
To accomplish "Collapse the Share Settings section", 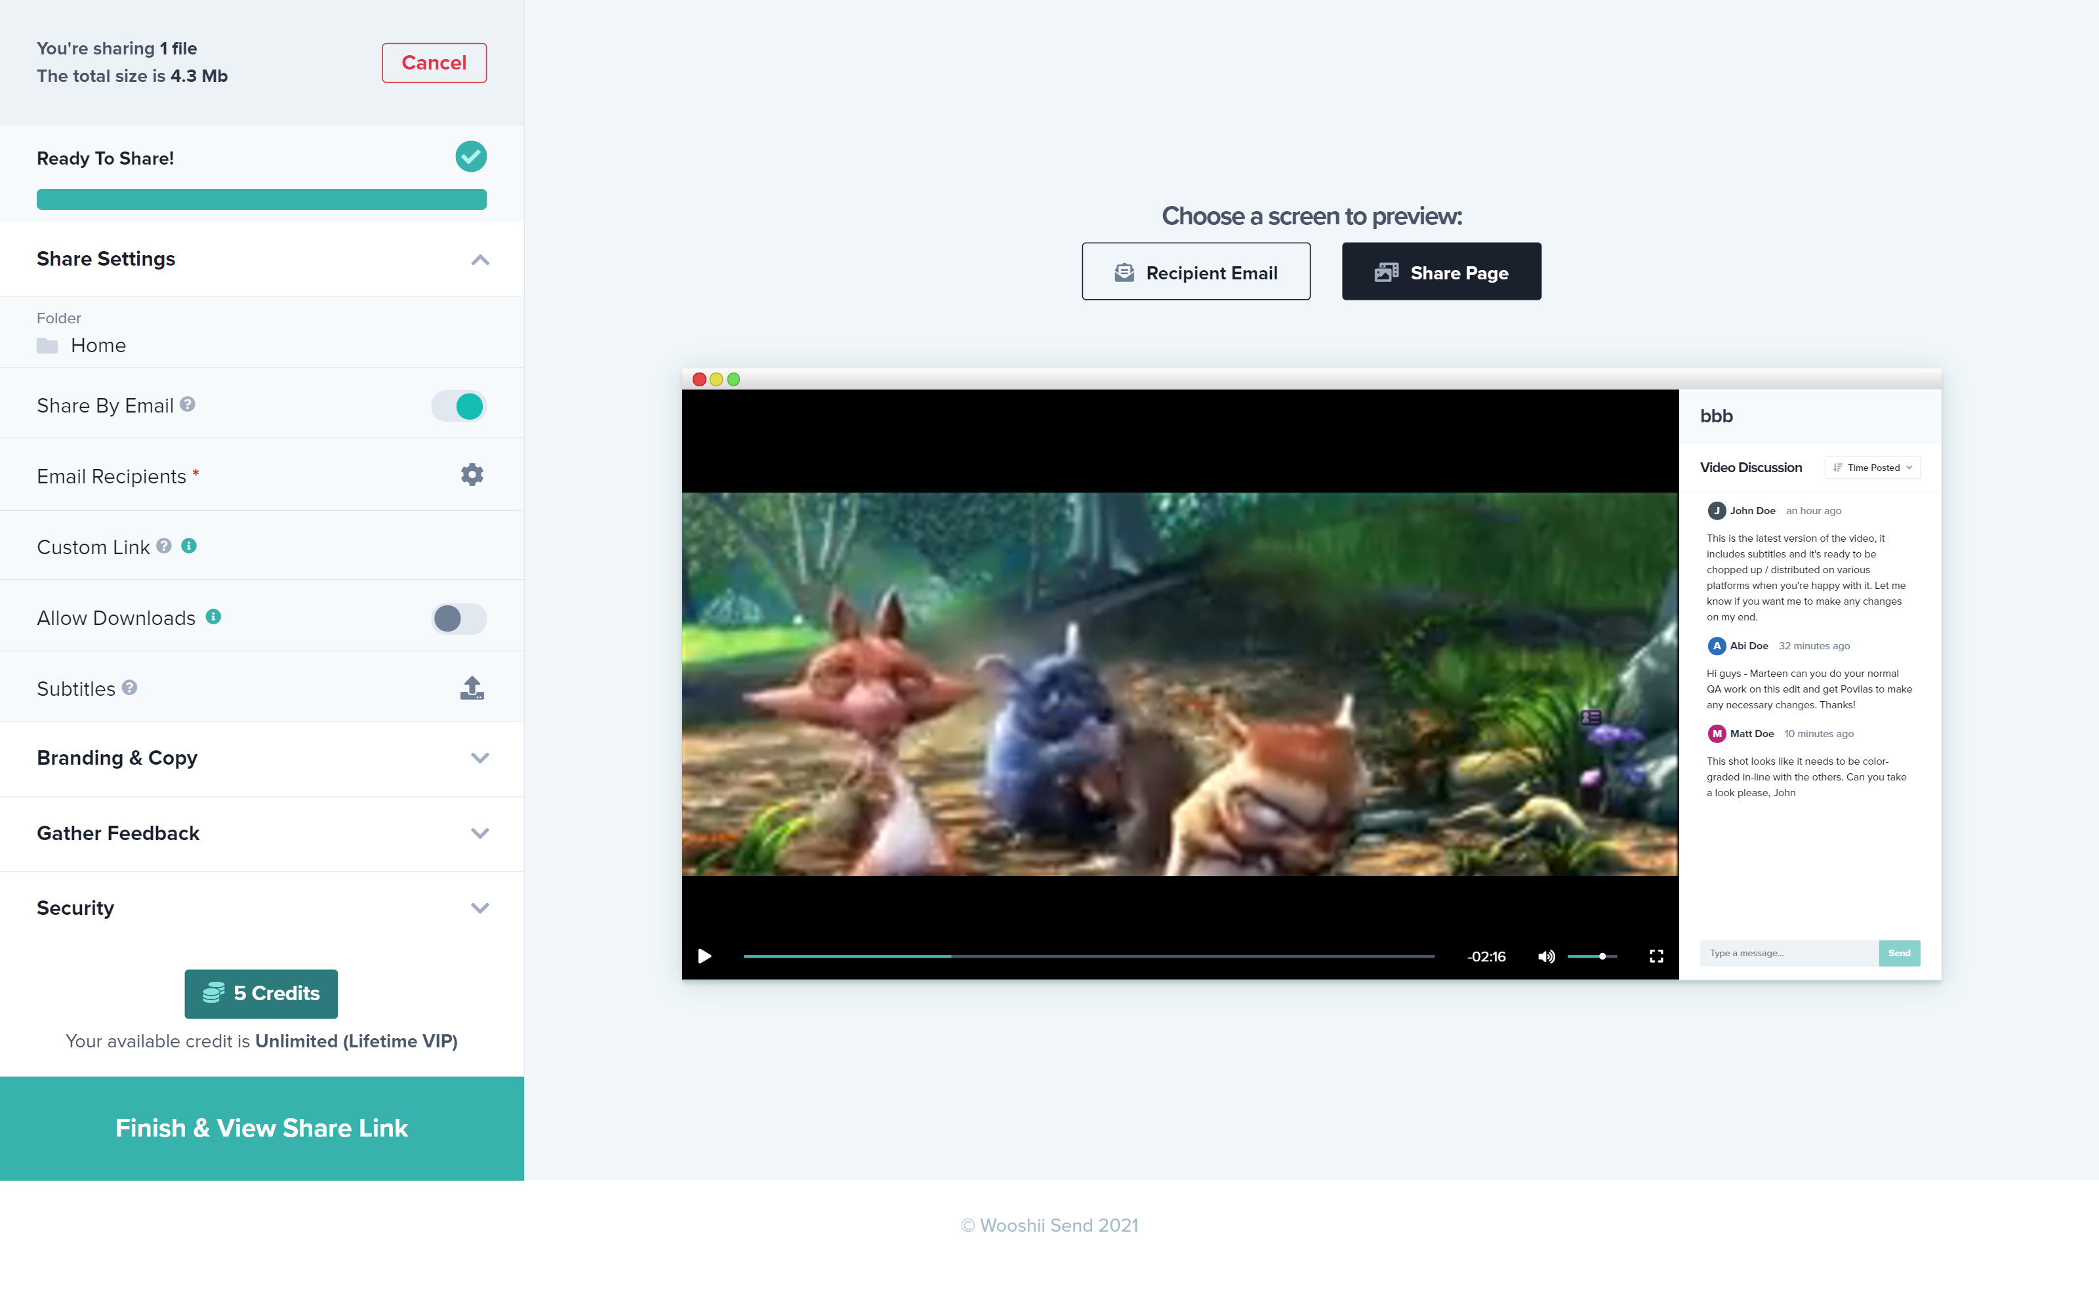I will coord(480,260).
